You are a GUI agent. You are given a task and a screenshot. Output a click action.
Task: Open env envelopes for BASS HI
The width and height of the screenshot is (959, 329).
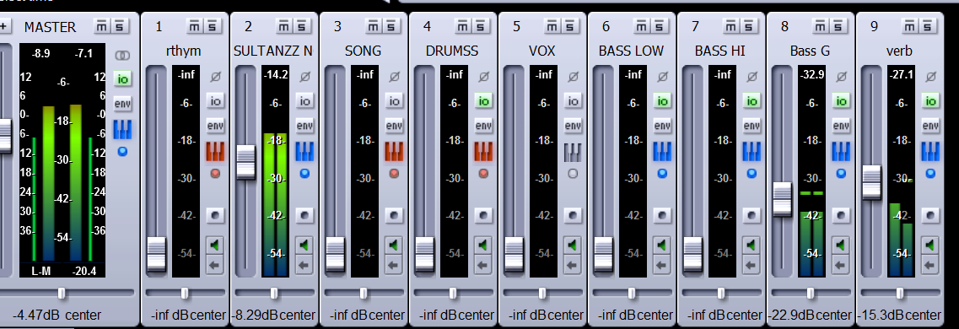(x=752, y=126)
